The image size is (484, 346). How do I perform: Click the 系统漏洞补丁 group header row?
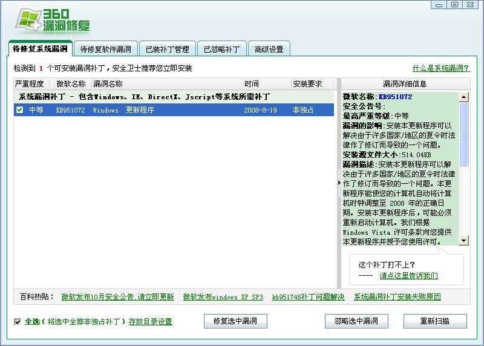174,97
